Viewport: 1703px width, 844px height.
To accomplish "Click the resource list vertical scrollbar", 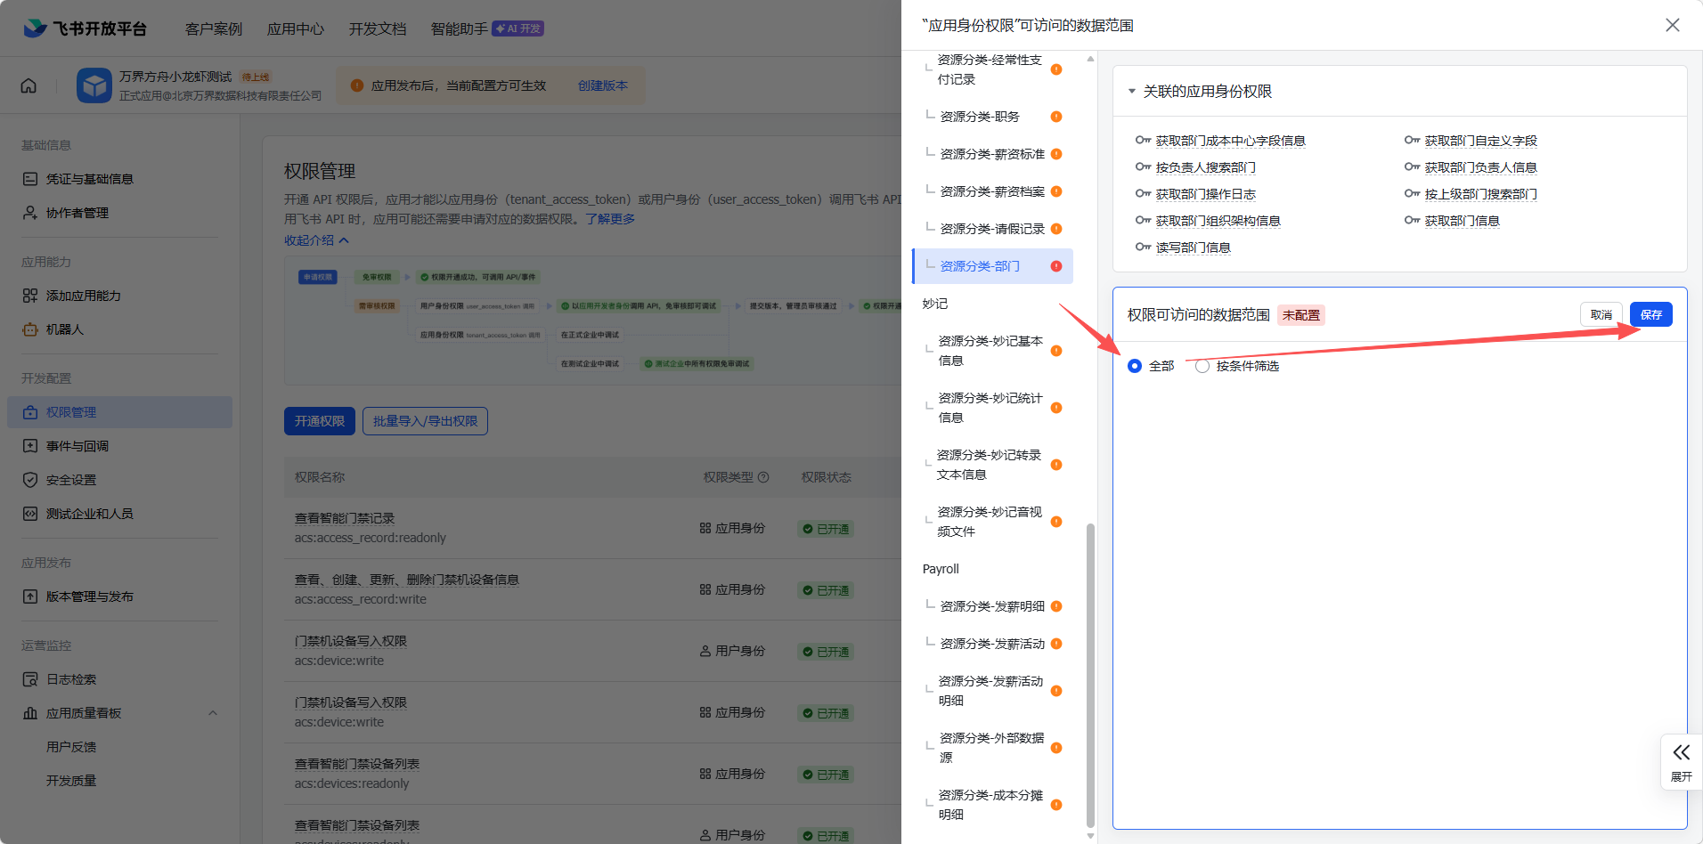I will pyautogui.click(x=1090, y=677).
